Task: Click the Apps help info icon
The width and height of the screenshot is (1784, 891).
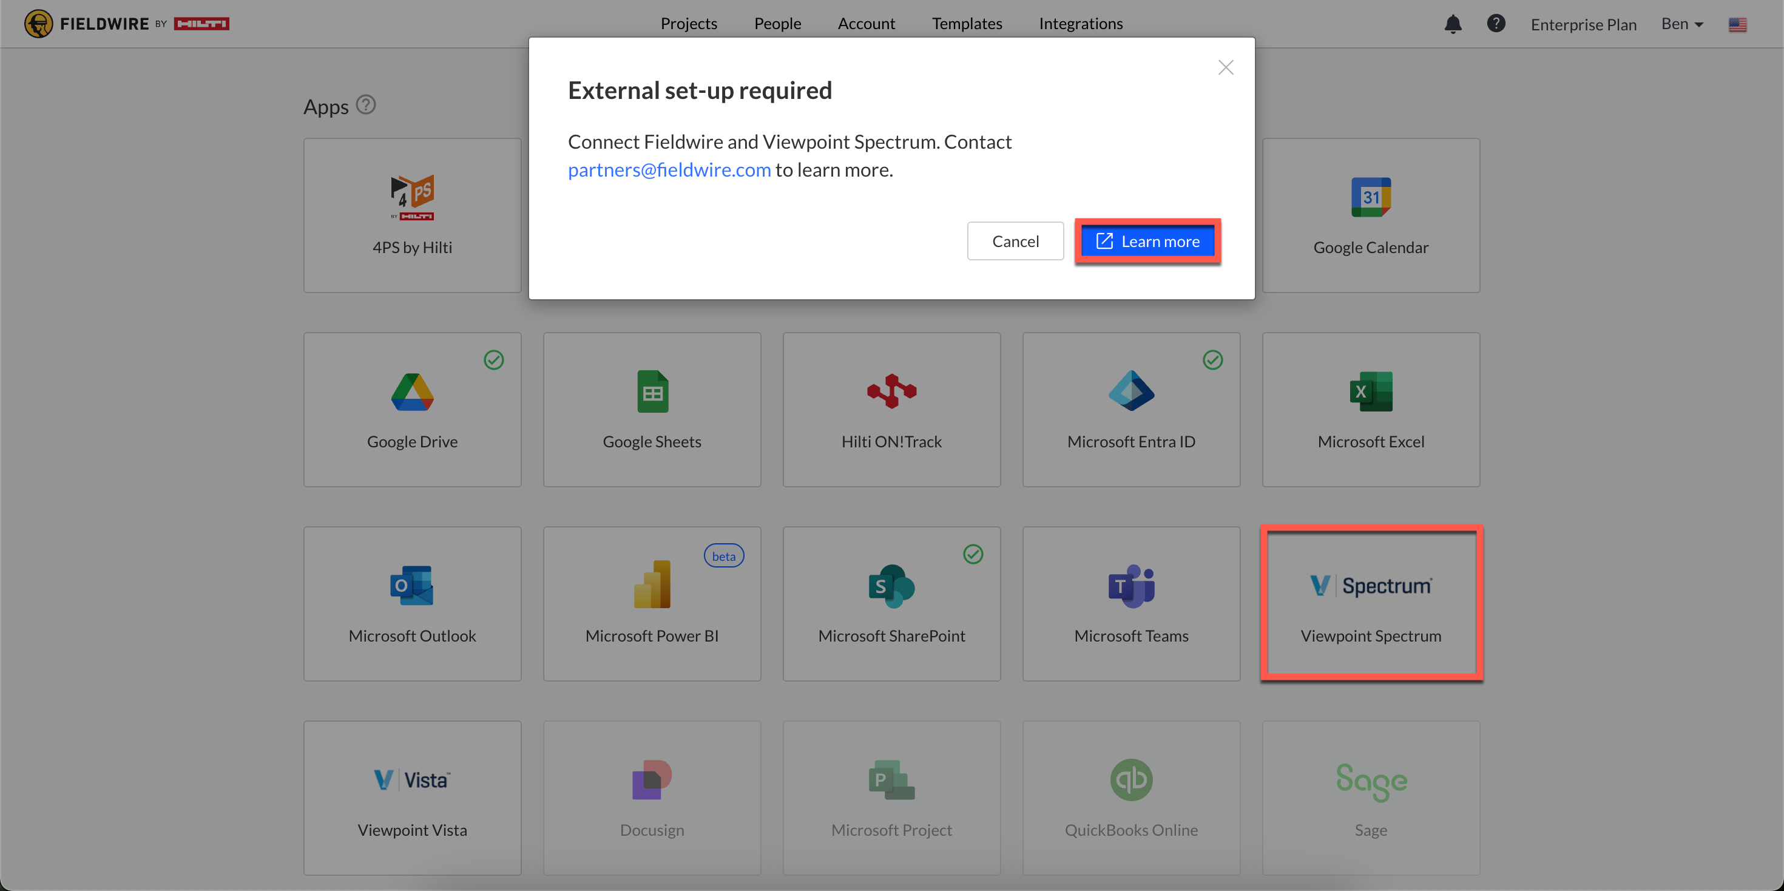Action: [x=366, y=104]
